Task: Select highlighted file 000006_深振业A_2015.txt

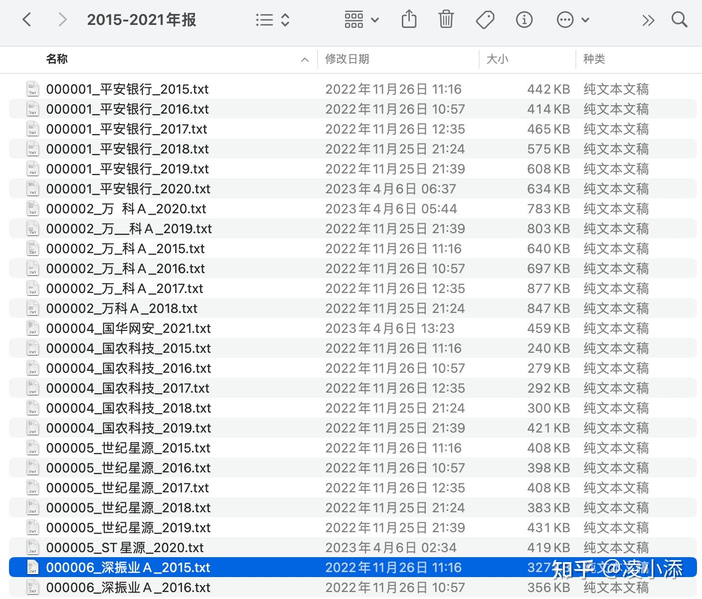Action: tap(353, 568)
